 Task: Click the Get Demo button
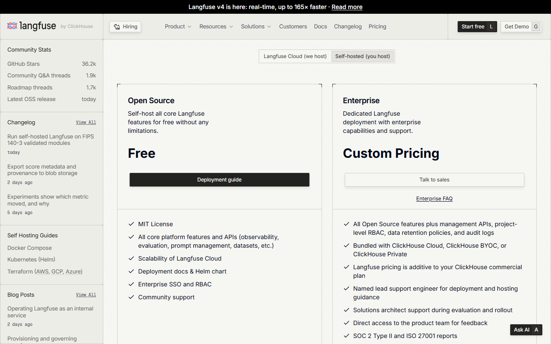pyautogui.click(x=521, y=27)
